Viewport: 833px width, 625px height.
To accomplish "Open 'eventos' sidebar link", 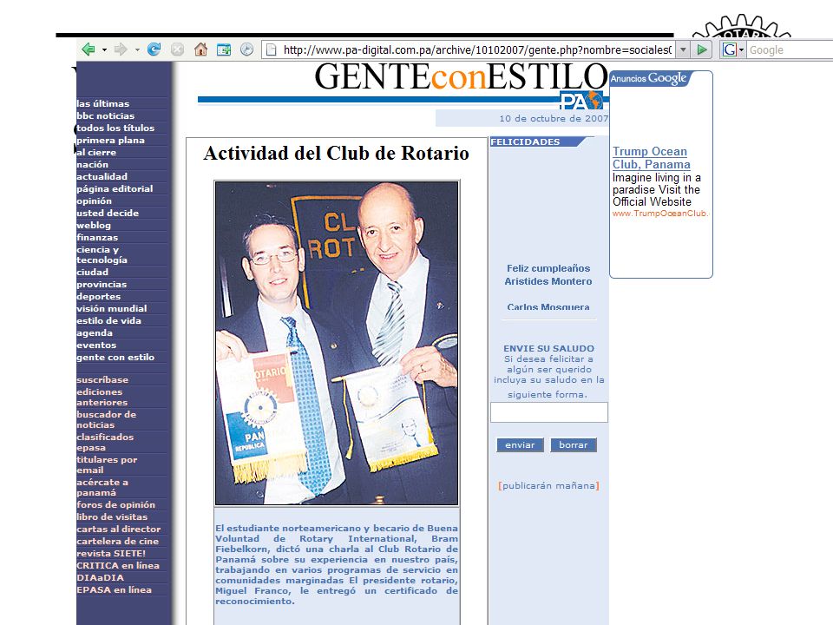I will pos(96,345).
